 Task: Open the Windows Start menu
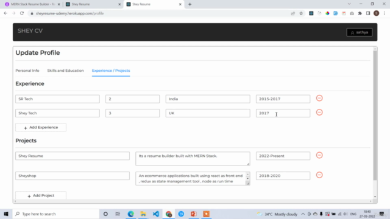coord(6,214)
